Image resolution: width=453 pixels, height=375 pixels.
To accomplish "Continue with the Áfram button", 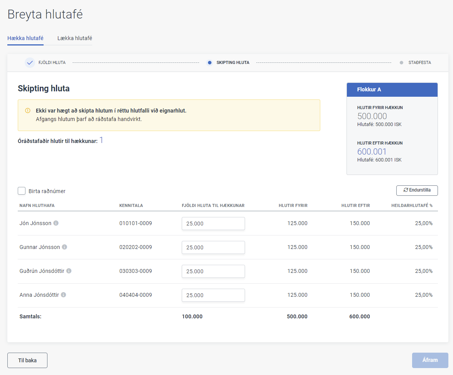I will click(x=430, y=360).
